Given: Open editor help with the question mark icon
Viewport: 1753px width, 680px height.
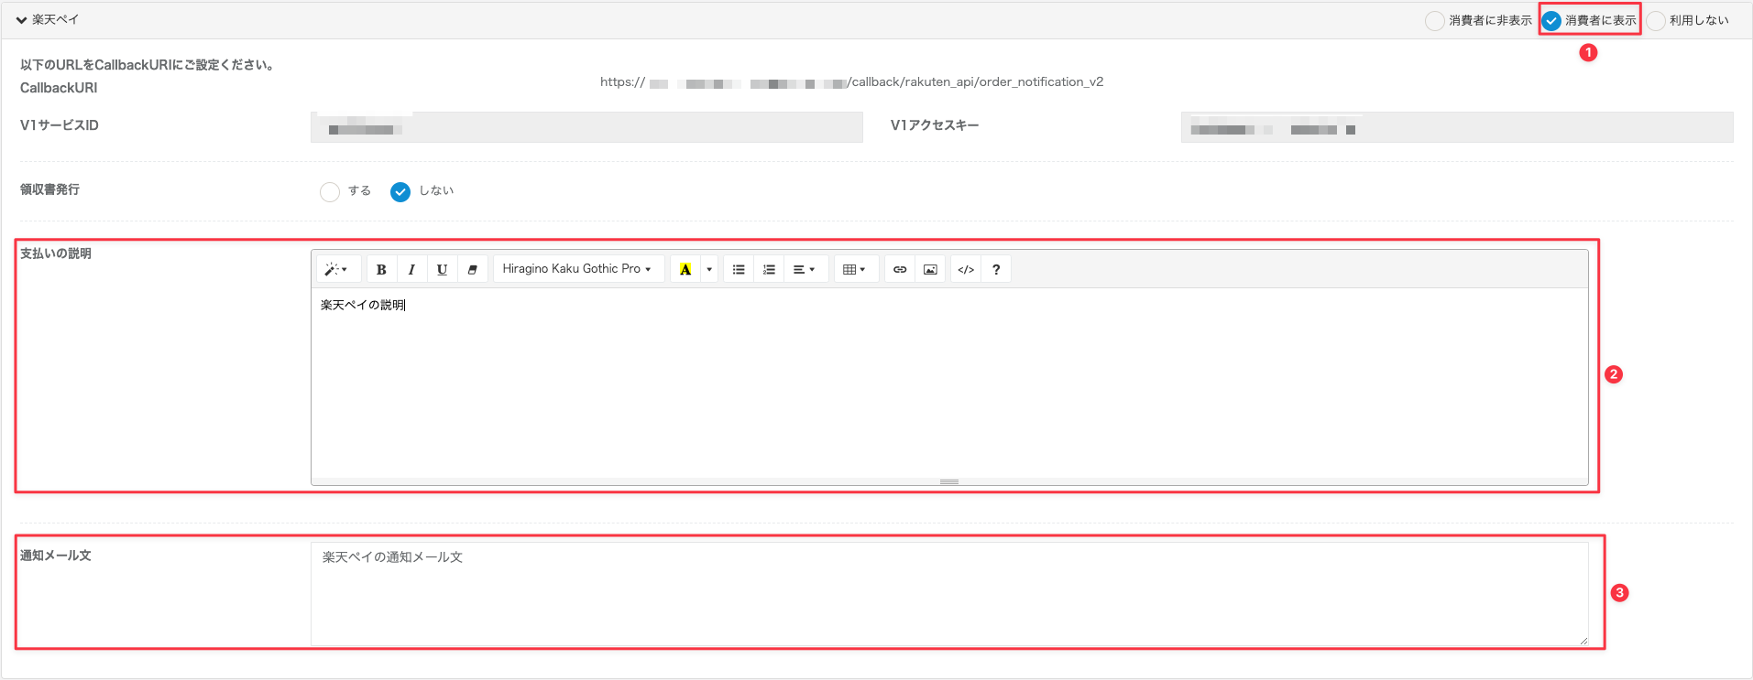Looking at the screenshot, I should (996, 269).
